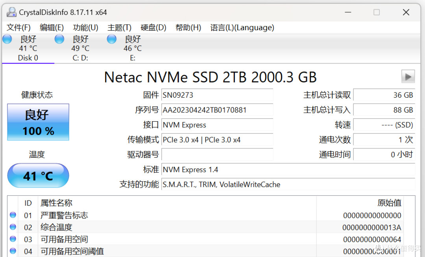Viewport: 425px width, 257px height.
Task: Click status orb for attribute 02
Action: click(x=13, y=227)
